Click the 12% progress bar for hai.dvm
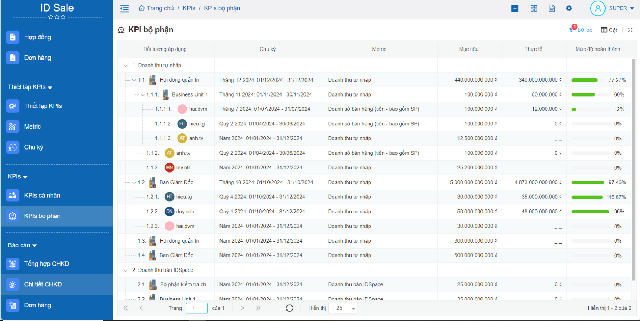 pos(591,109)
